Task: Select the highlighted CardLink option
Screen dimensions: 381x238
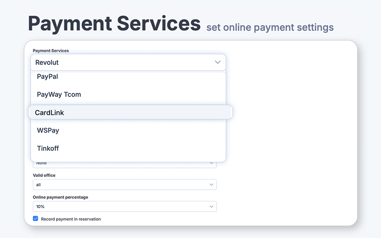Action: [50, 112]
